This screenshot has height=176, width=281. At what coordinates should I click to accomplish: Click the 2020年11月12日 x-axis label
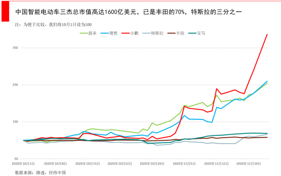point(216,164)
